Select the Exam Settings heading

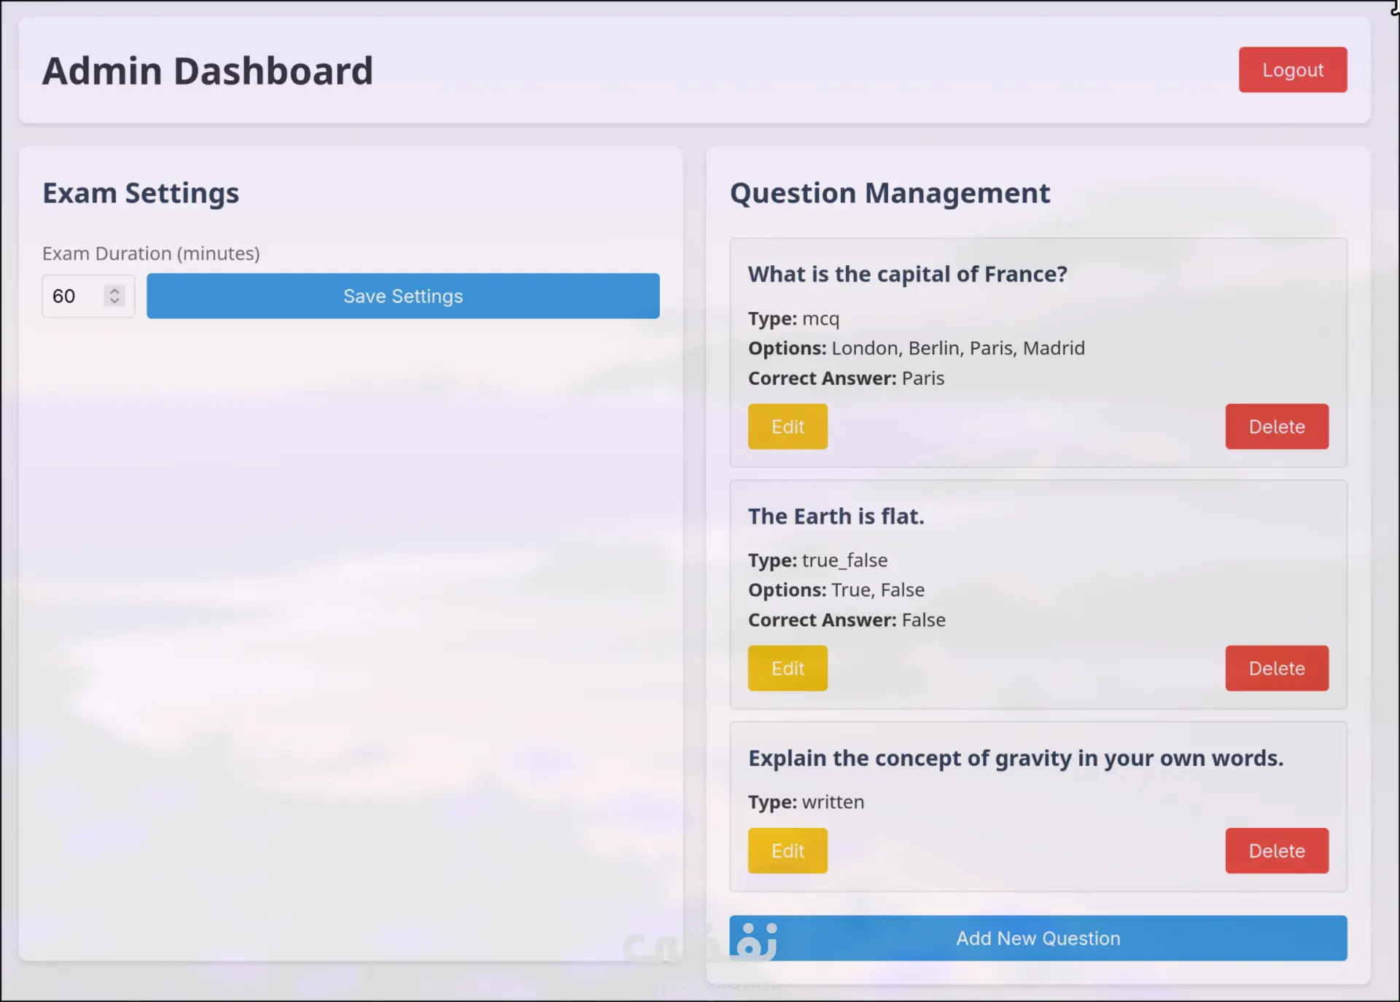pyautogui.click(x=141, y=193)
